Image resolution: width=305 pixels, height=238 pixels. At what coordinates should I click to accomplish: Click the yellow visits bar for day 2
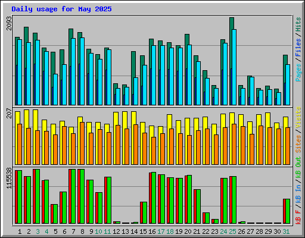click(26, 119)
